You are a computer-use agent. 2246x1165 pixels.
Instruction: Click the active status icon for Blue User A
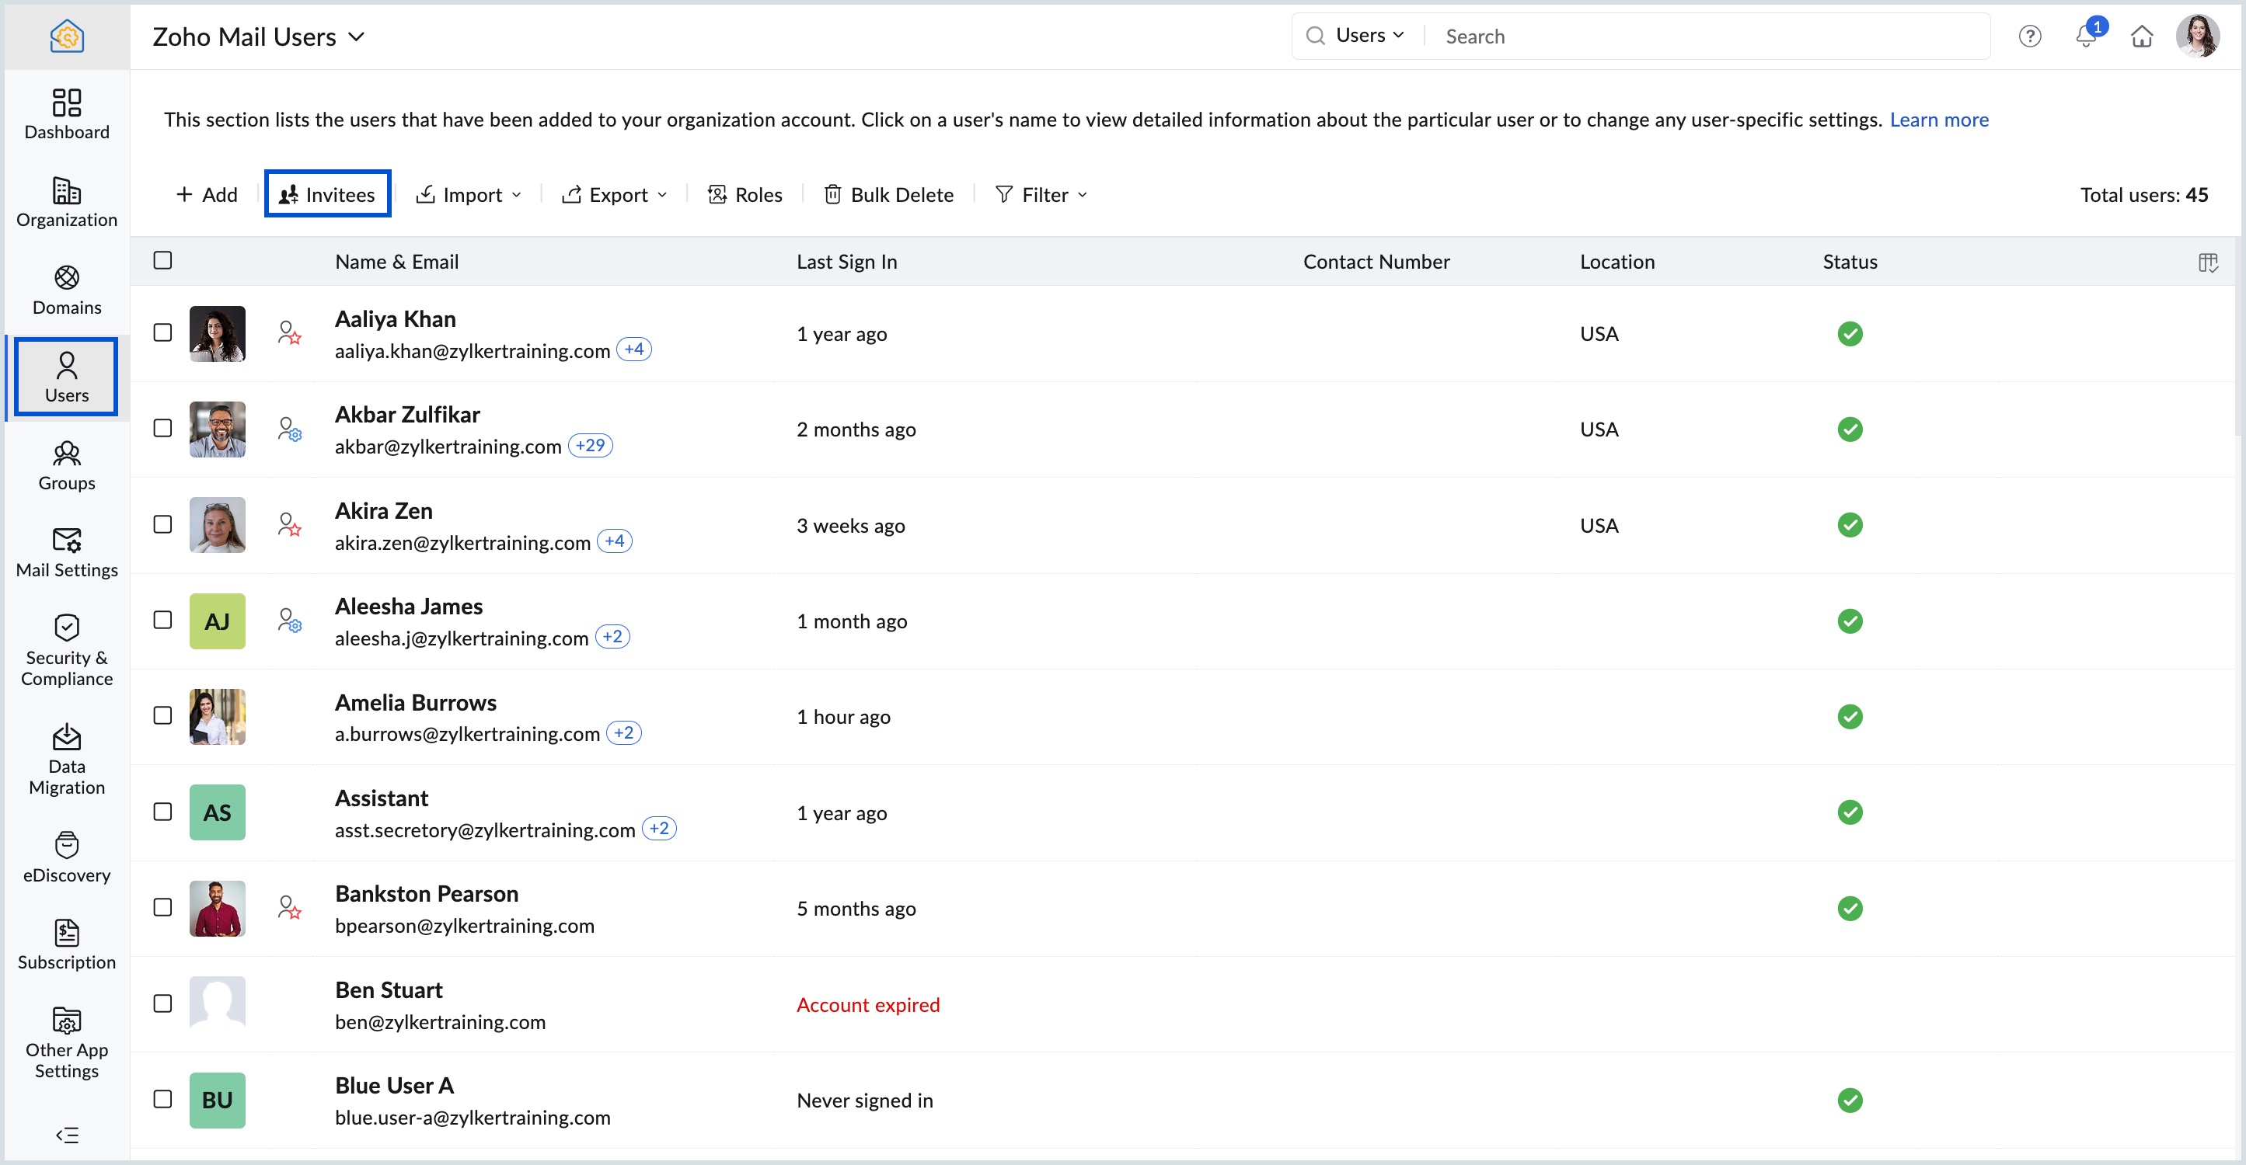click(1850, 1101)
